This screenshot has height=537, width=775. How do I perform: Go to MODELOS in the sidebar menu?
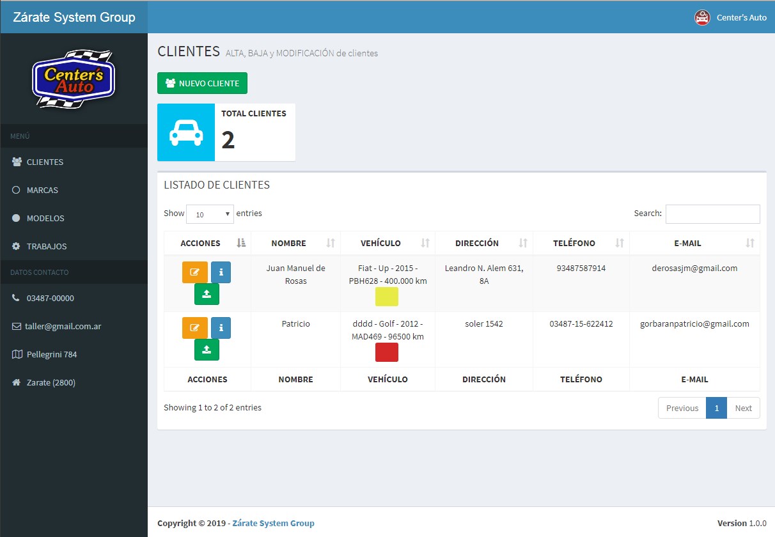click(45, 218)
